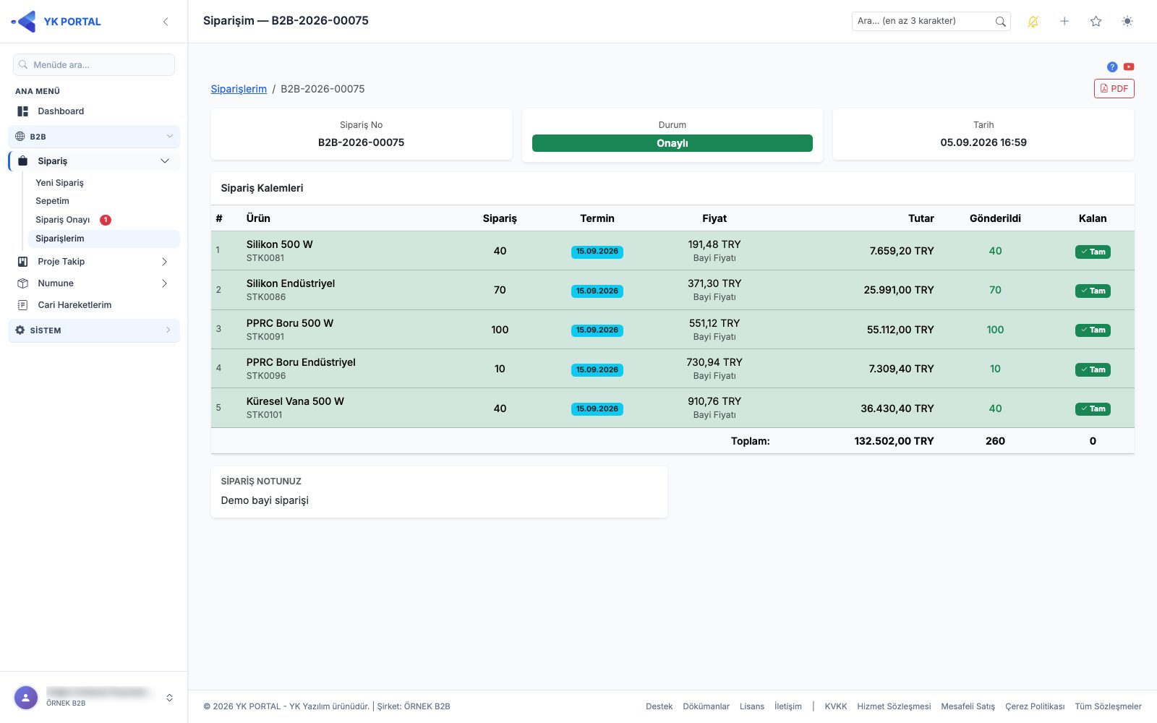This screenshot has height=723, width=1157.
Task: Go back via Siparişlerim breadcrumb link
Action: pos(239,89)
